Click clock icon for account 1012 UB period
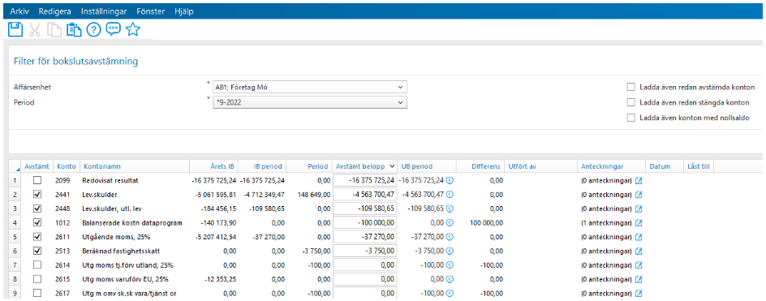Image resolution: width=766 pixels, height=301 pixels. point(450,223)
